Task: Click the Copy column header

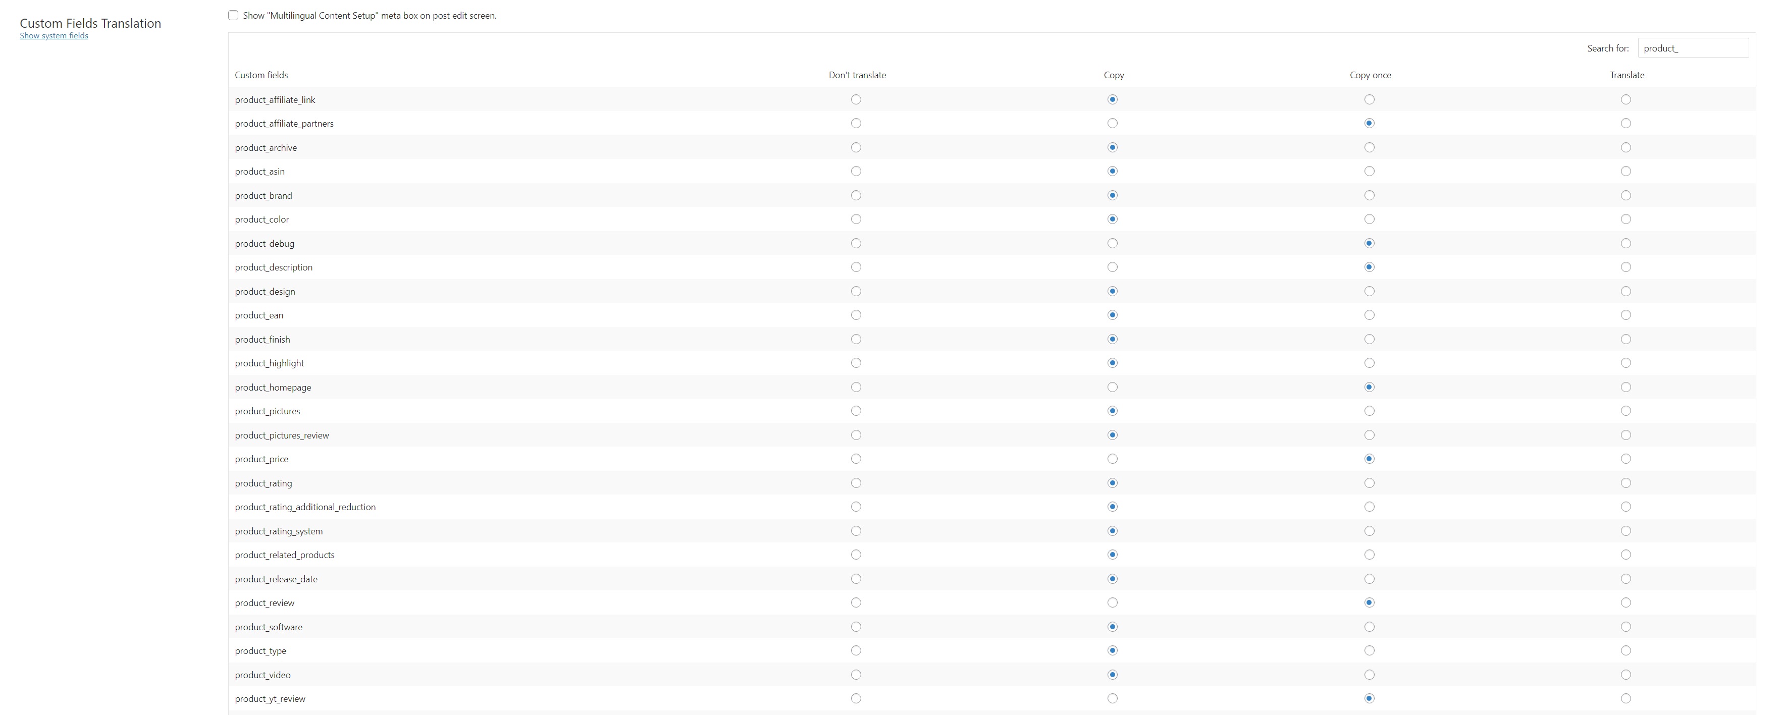Action: click(x=1114, y=75)
